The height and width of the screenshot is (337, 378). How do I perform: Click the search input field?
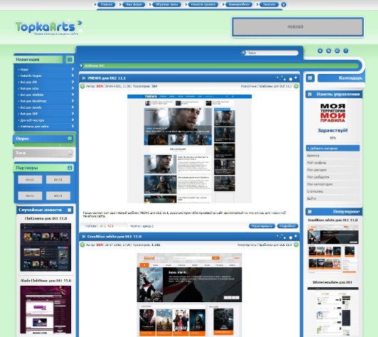(x=272, y=53)
